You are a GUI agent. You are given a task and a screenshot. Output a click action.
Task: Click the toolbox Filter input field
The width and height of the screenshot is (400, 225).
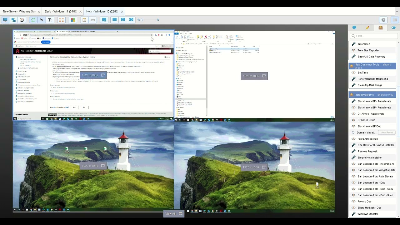click(374, 36)
